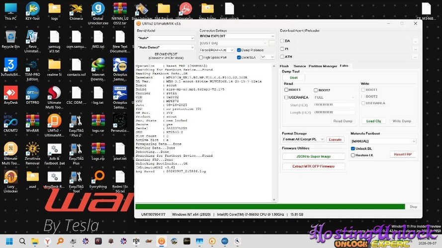
Task: Click the Load Cfg button
Action: pos(373,121)
